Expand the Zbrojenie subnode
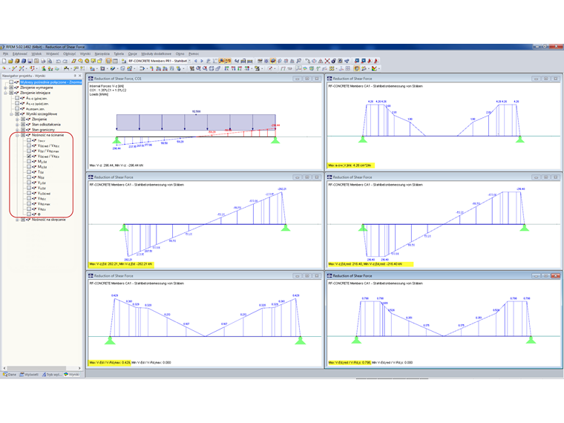Image resolution: width=564 pixels, height=423 pixels. coord(17,119)
